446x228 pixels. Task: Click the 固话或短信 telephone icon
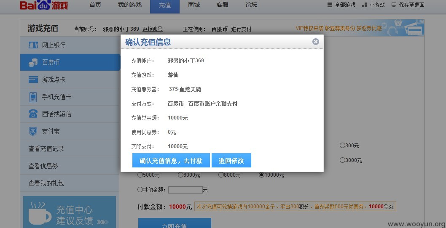coord(33,114)
